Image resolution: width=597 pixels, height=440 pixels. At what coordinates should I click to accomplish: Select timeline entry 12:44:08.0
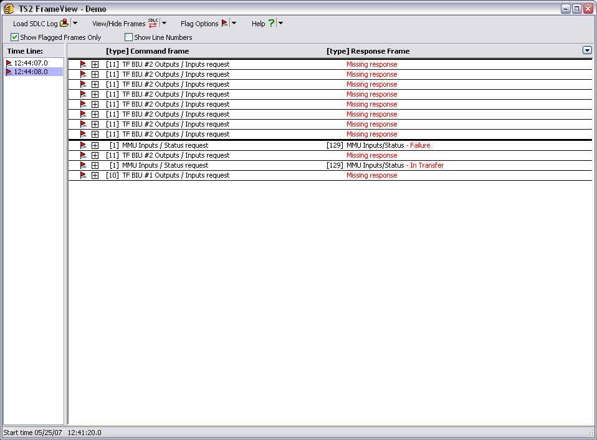[31, 72]
